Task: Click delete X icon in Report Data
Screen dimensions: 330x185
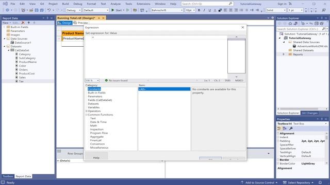Action: 23,23
